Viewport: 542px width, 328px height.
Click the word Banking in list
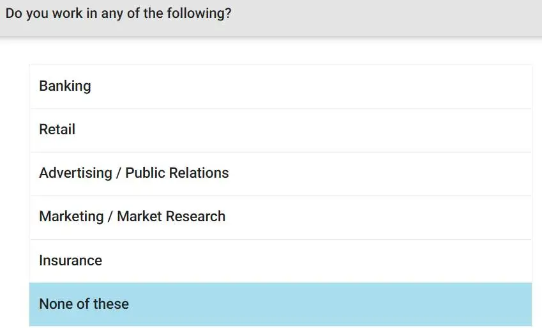click(65, 86)
